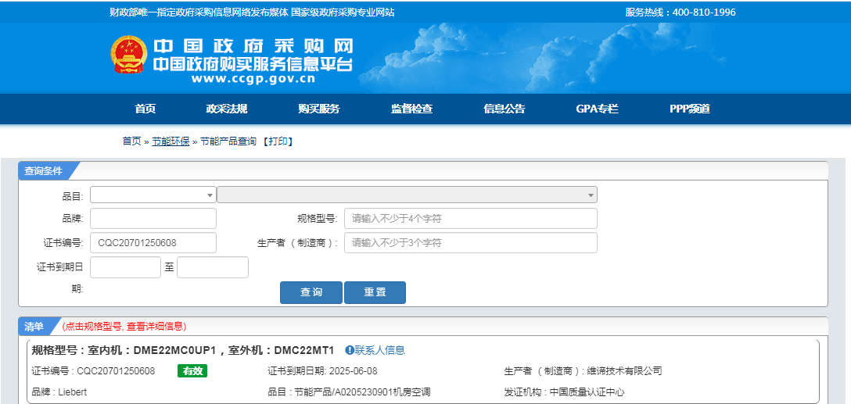Click the 证书编号 certificate number field
The width and height of the screenshot is (851, 404).
[153, 243]
